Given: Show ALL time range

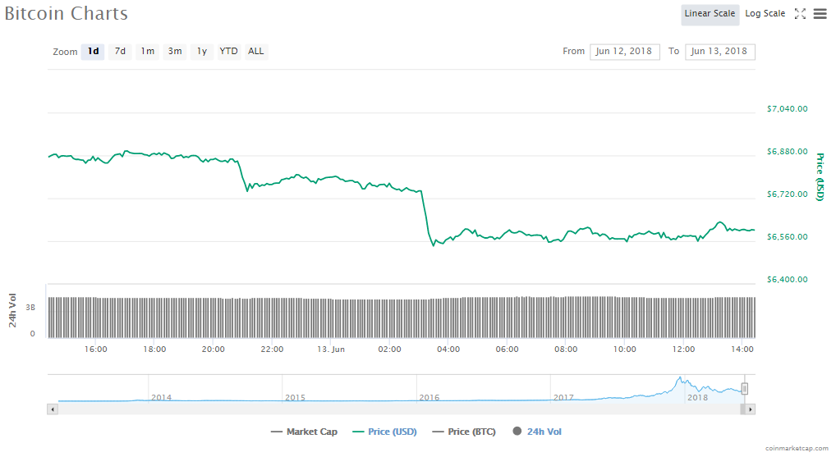Looking at the screenshot, I should 256,52.
